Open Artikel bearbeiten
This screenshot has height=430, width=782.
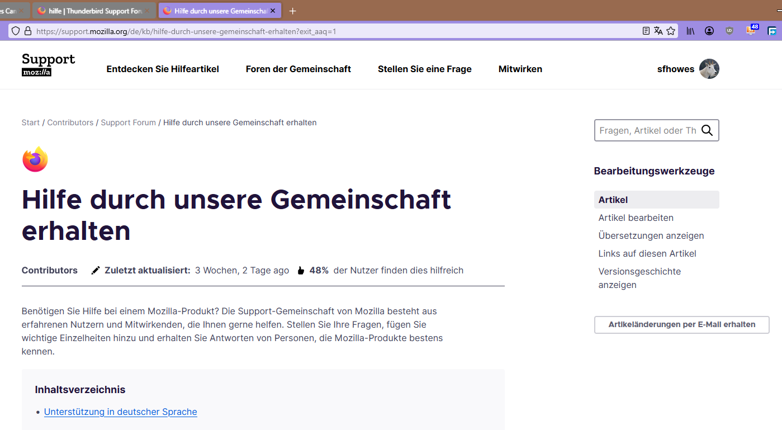[636, 218]
